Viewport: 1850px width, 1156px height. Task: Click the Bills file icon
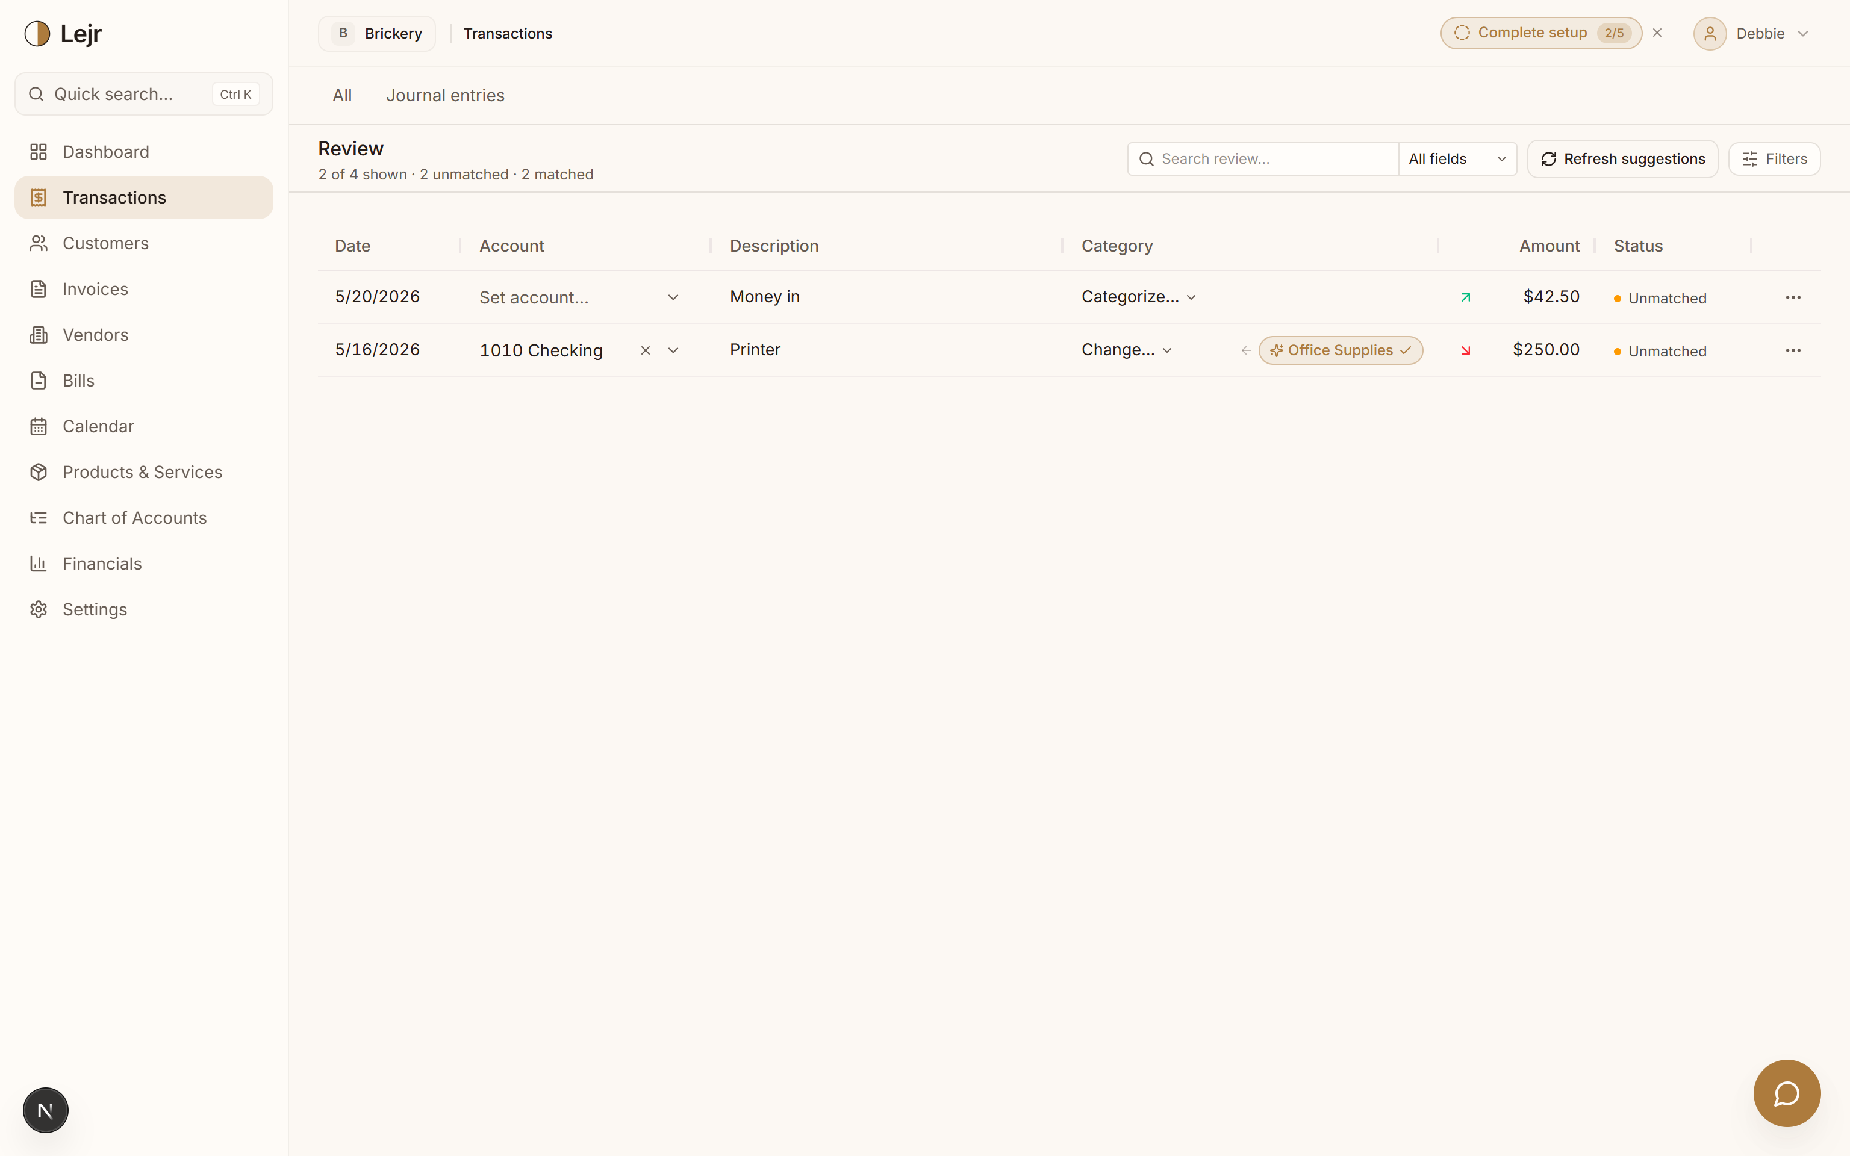[x=38, y=381]
